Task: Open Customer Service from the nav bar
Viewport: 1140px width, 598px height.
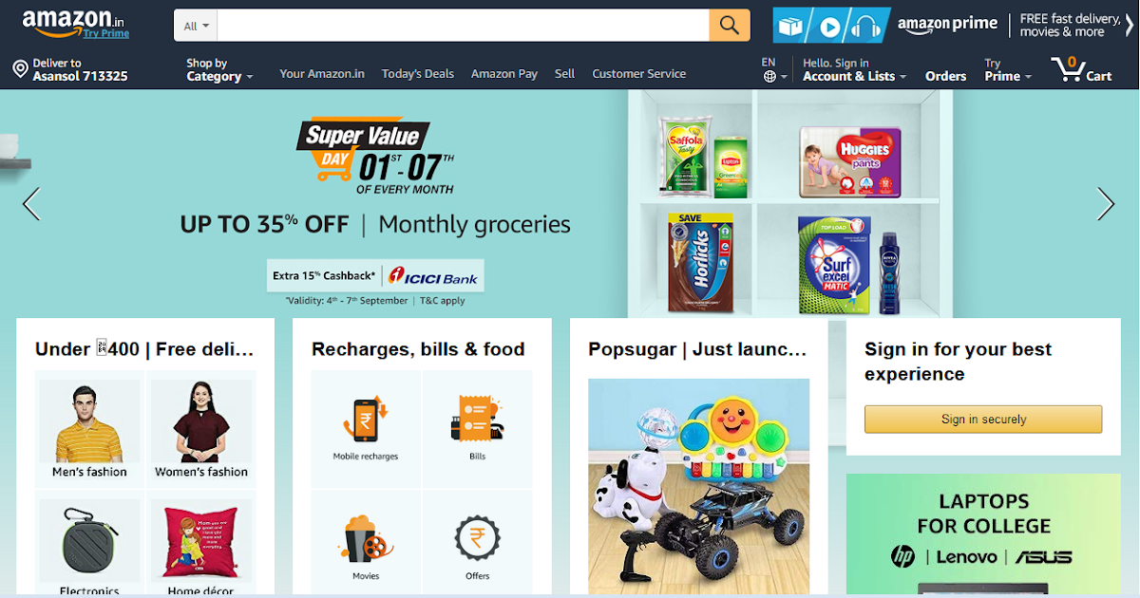Action: tap(638, 73)
